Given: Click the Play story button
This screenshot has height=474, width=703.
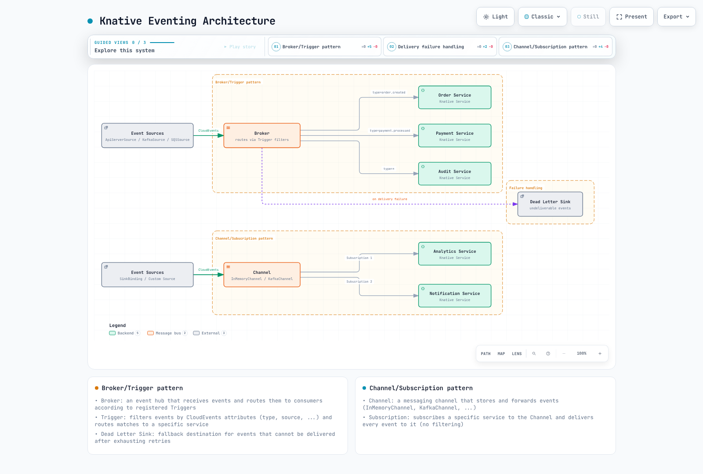Looking at the screenshot, I should click(x=240, y=47).
